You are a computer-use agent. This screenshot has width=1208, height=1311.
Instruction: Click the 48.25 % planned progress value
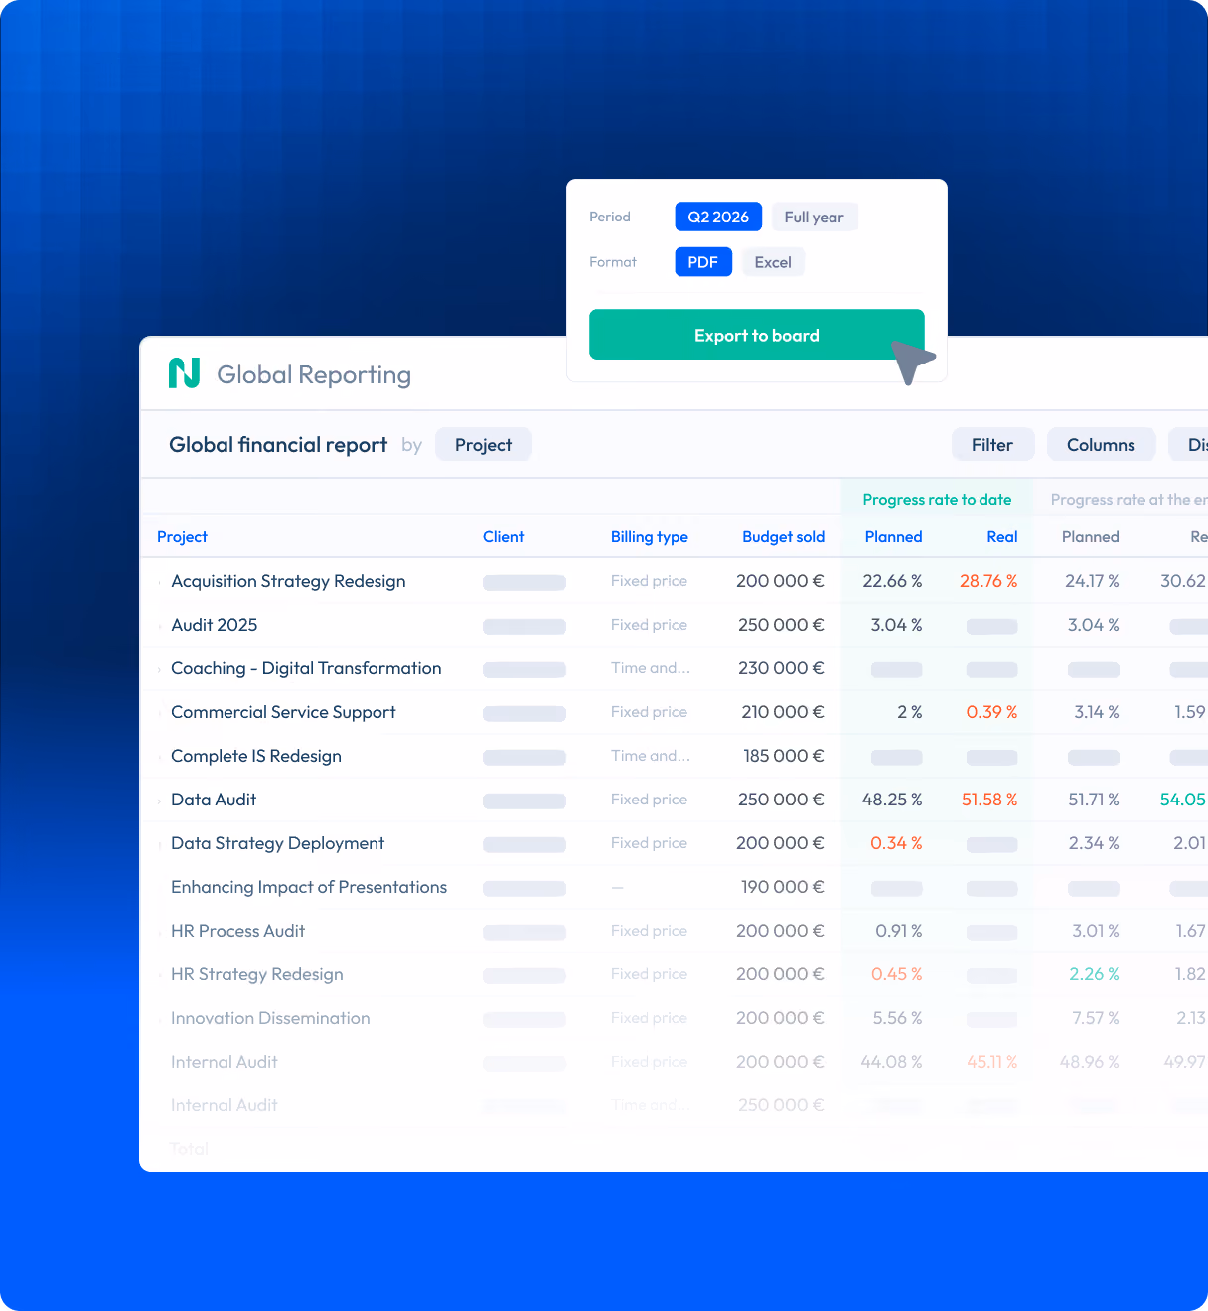tap(892, 800)
